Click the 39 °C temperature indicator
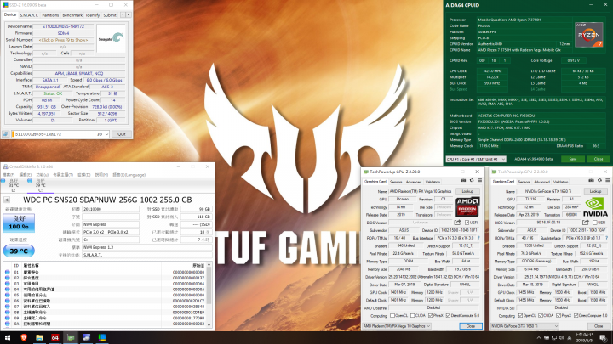This screenshot has height=344, width=613. point(19,251)
